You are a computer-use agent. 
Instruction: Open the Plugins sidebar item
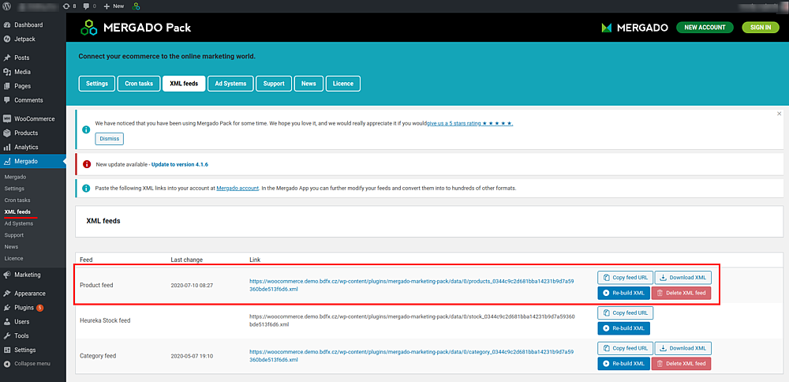[32, 308]
